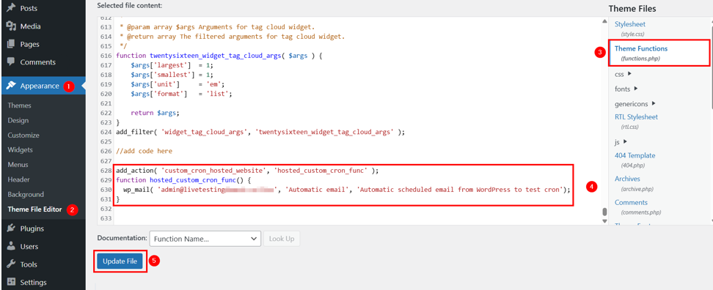Screen dimensions: 713x290
Task: Go to Design submenu item
Action: (18, 120)
